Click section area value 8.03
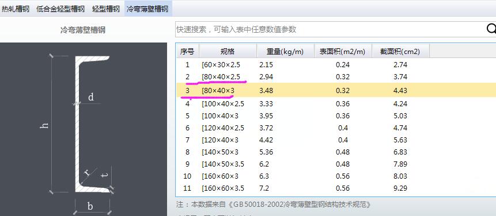This screenshot has width=496, height=216. tap(400, 176)
